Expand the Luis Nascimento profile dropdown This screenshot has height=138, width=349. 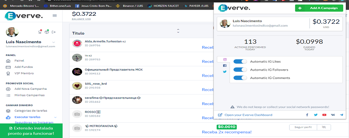(x=53, y=42)
